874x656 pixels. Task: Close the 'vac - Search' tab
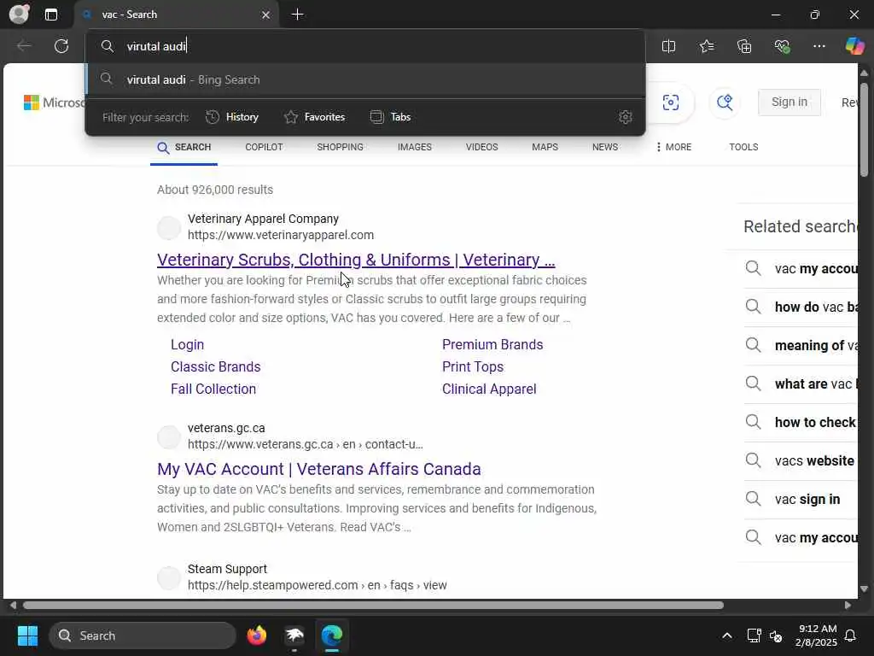point(266,15)
